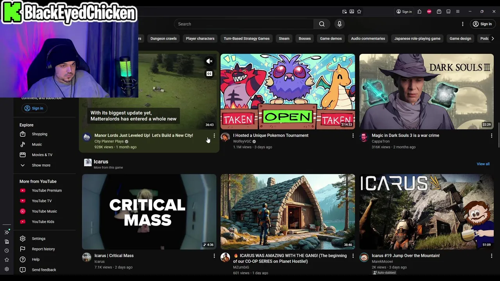Open options menu for Manor Lords video
500x281 pixels.
point(214,135)
